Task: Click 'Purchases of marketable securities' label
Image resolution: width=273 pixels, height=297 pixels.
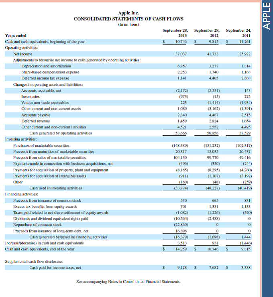Action: 41,145
